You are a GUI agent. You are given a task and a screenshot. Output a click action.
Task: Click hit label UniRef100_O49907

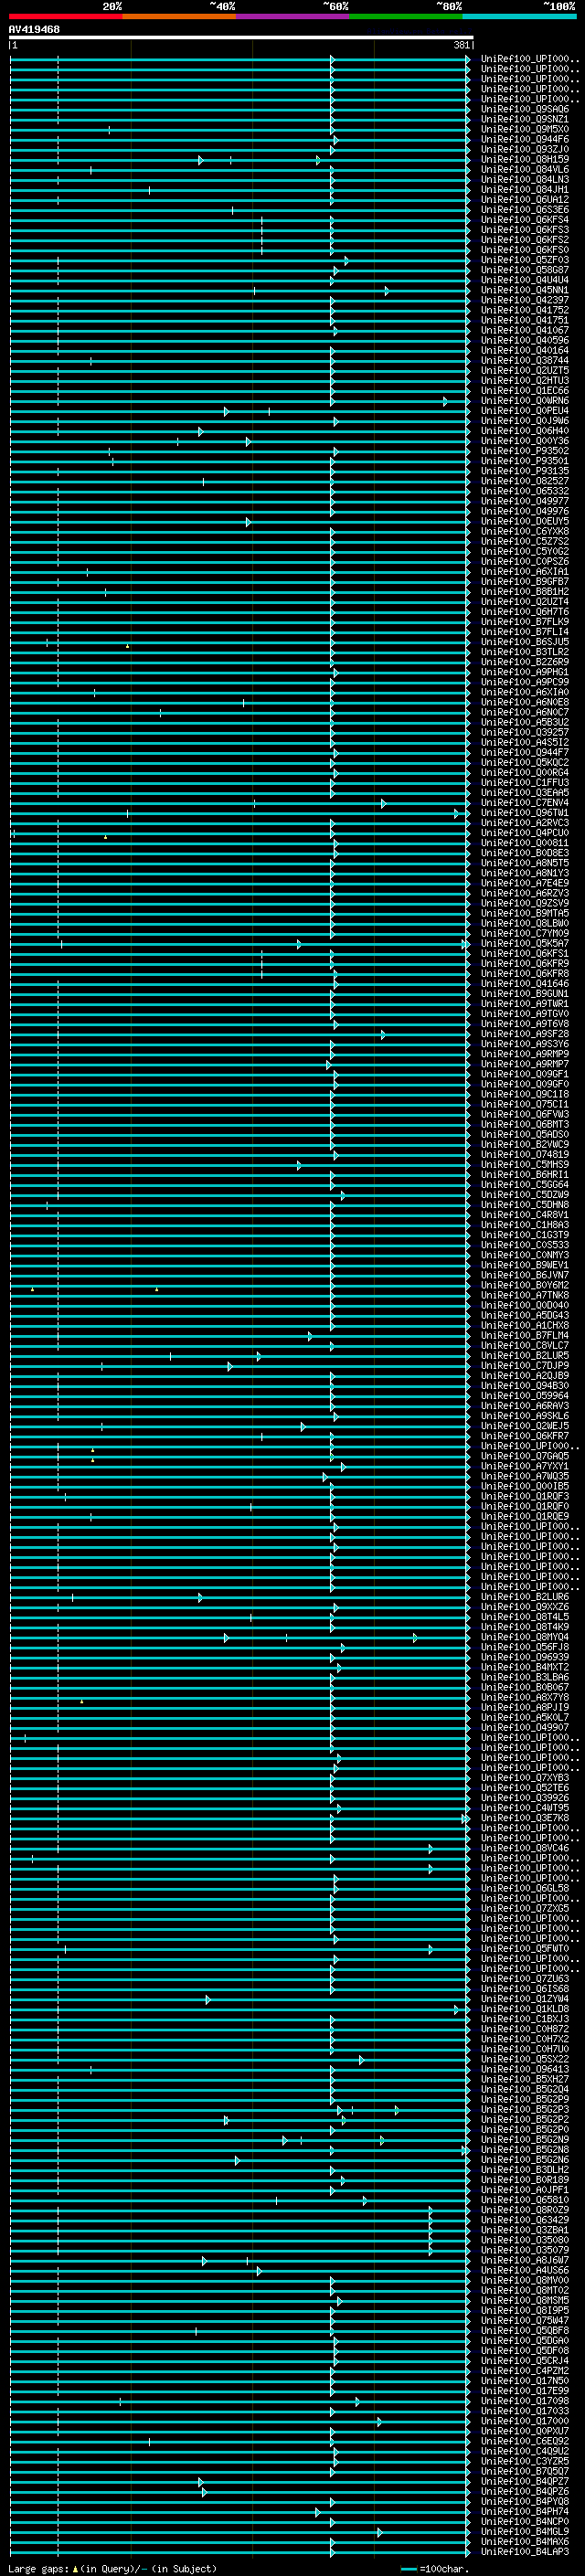524,1728
